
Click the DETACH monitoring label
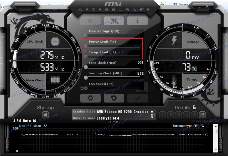(x=113, y=122)
